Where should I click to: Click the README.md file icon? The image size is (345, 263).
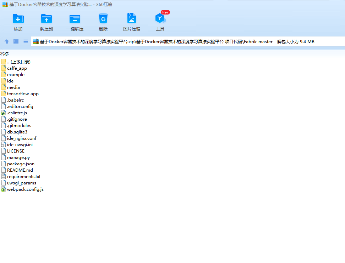4,170
